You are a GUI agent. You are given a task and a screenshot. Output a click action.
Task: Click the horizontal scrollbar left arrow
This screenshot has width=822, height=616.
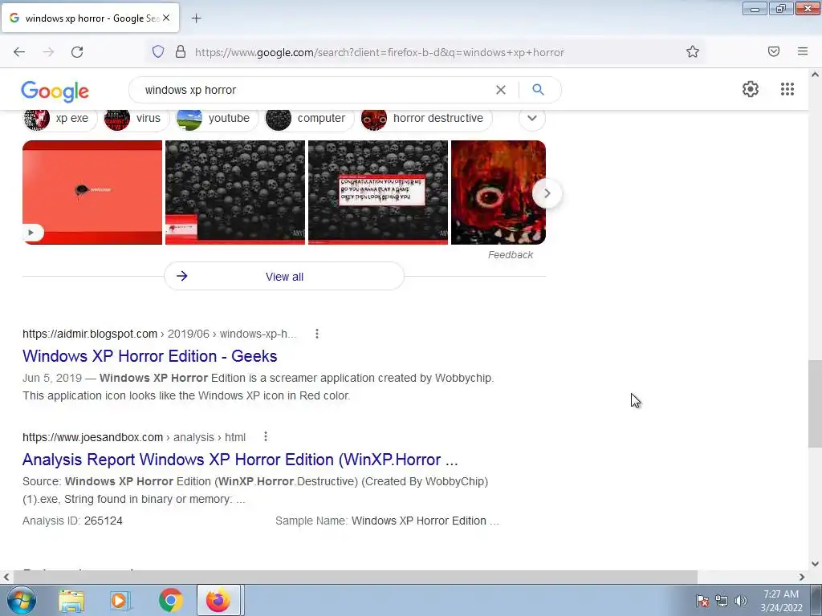click(6, 577)
